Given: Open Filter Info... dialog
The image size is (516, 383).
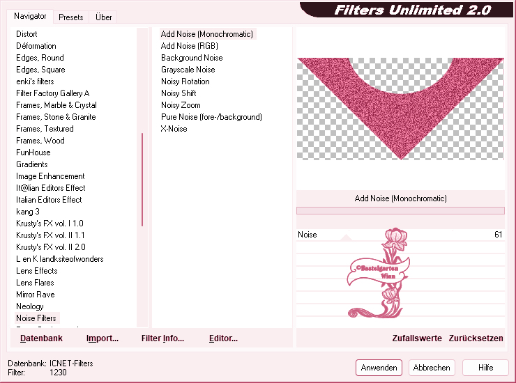Looking at the screenshot, I should 162,338.
